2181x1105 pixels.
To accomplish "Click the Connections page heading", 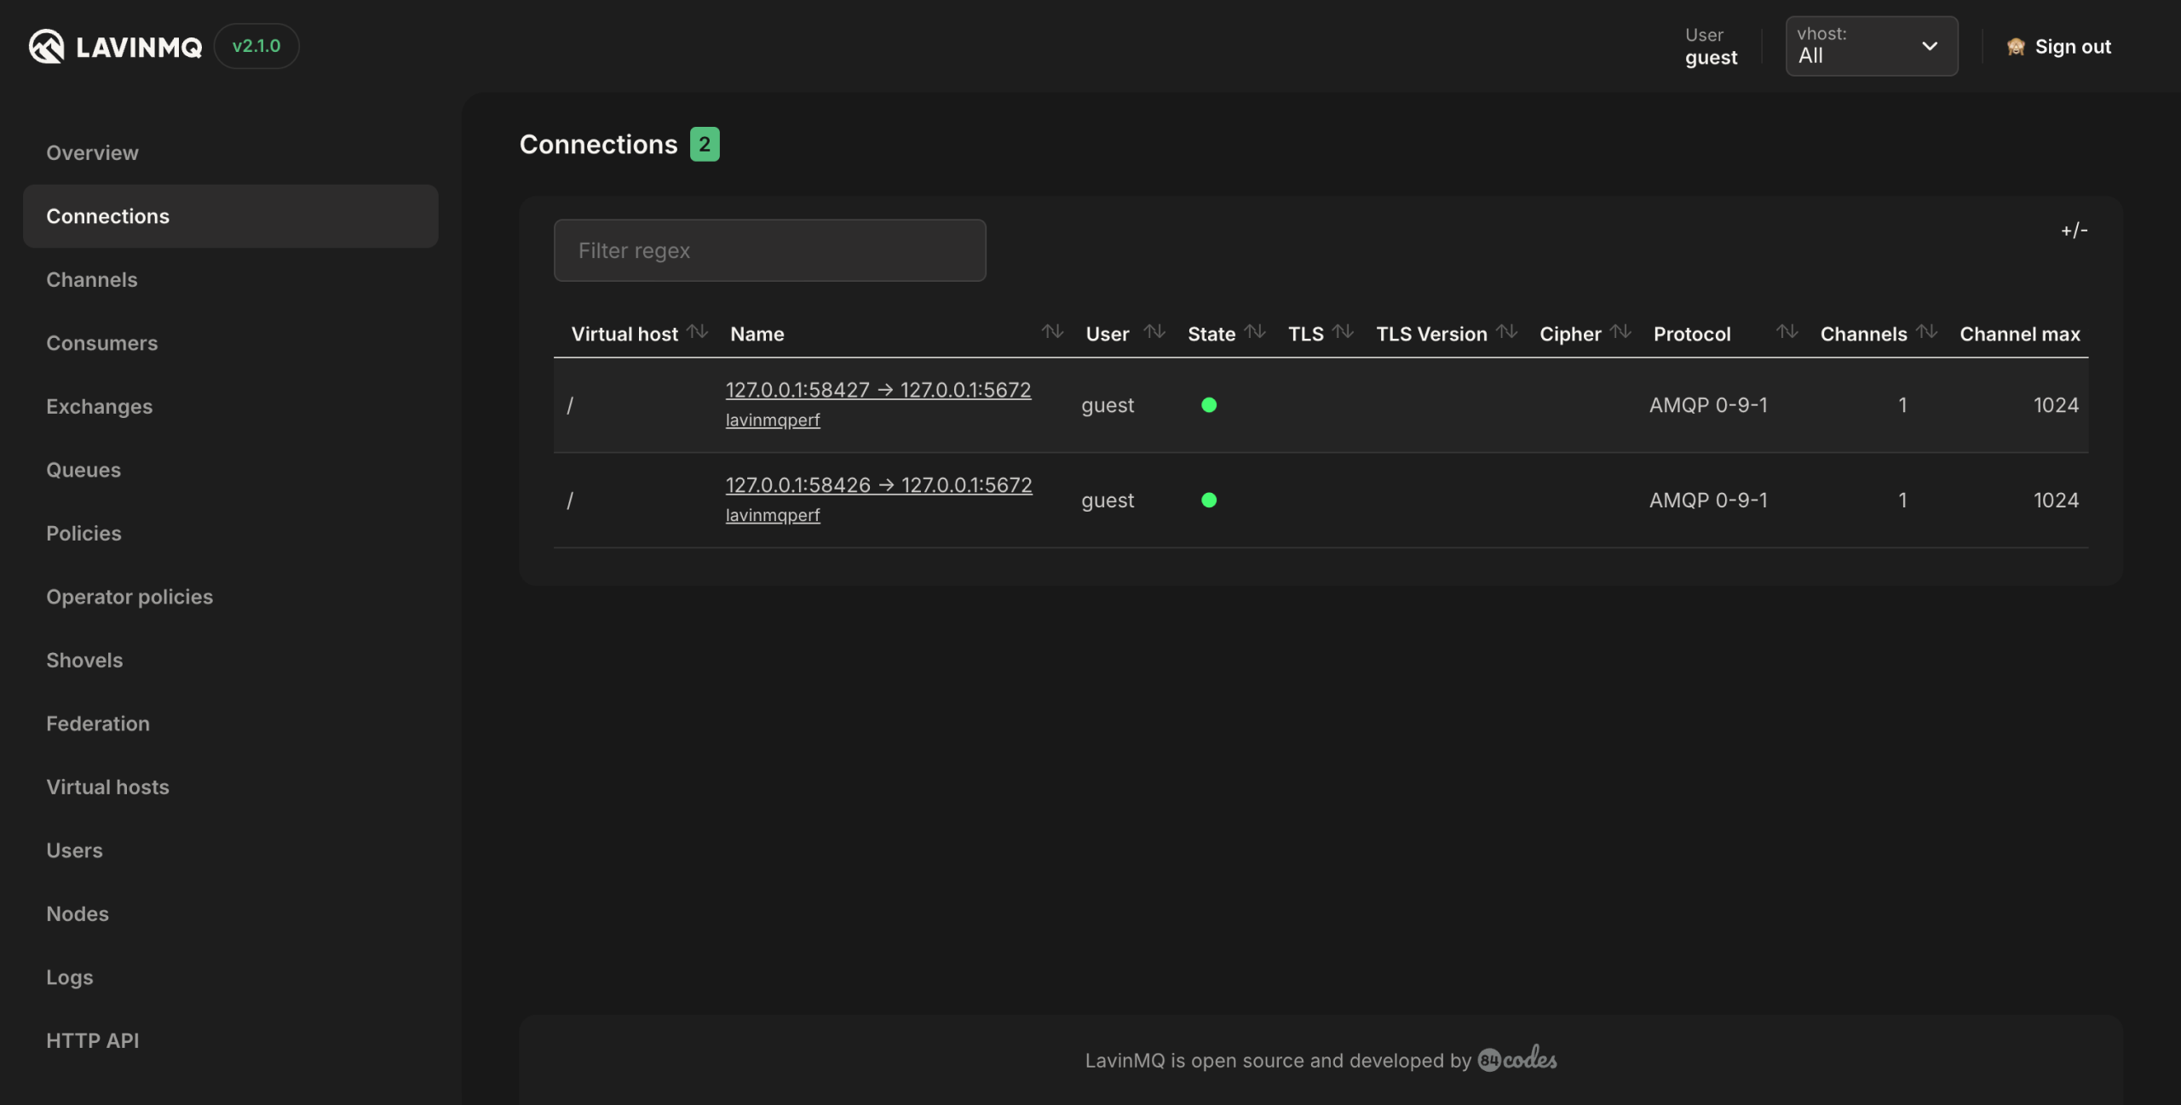I will point(598,145).
